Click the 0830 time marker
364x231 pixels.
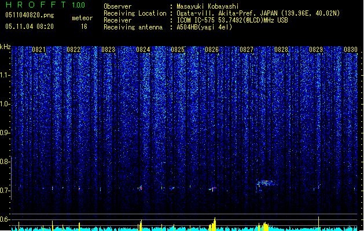click(x=351, y=50)
